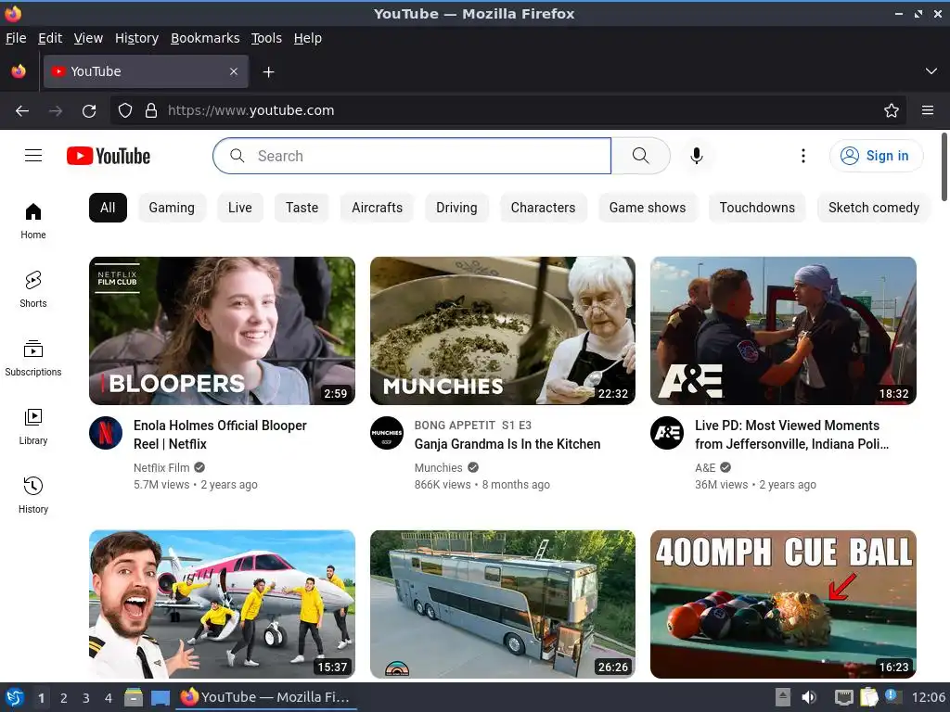950x712 pixels.
Task: Select the Game shows filter chip
Action: click(x=648, y=208)
